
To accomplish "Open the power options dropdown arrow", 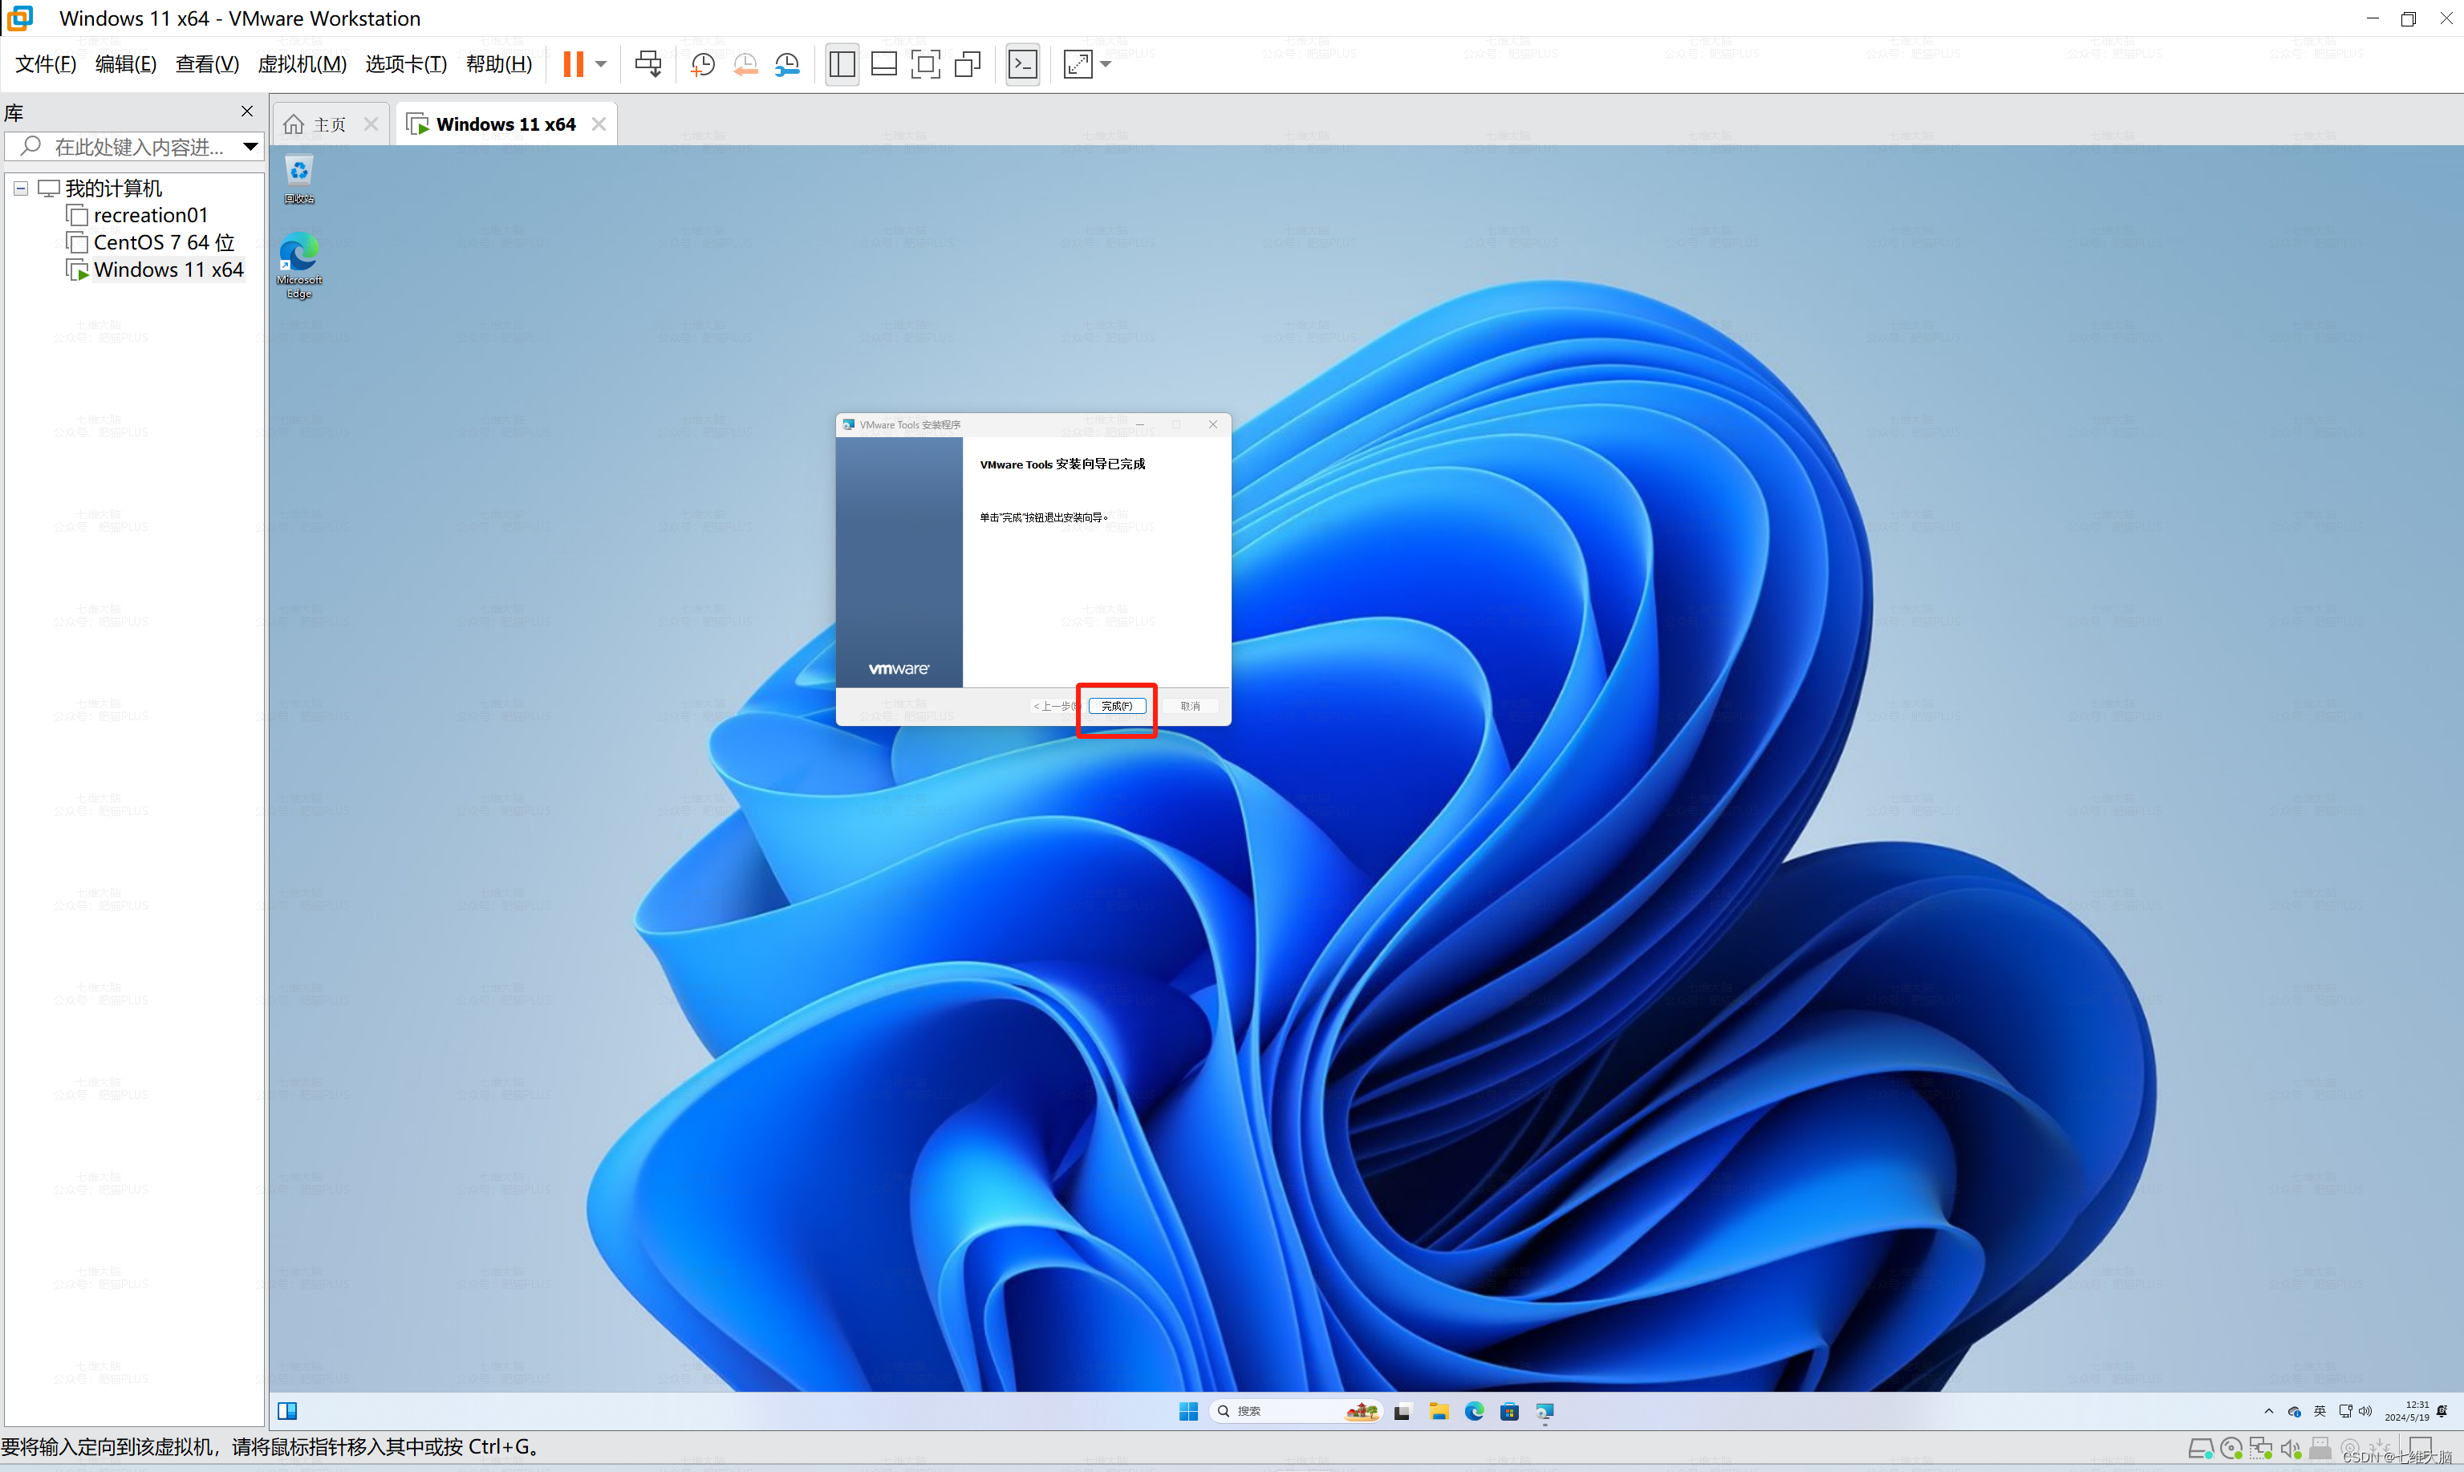I will pos(601,64).
